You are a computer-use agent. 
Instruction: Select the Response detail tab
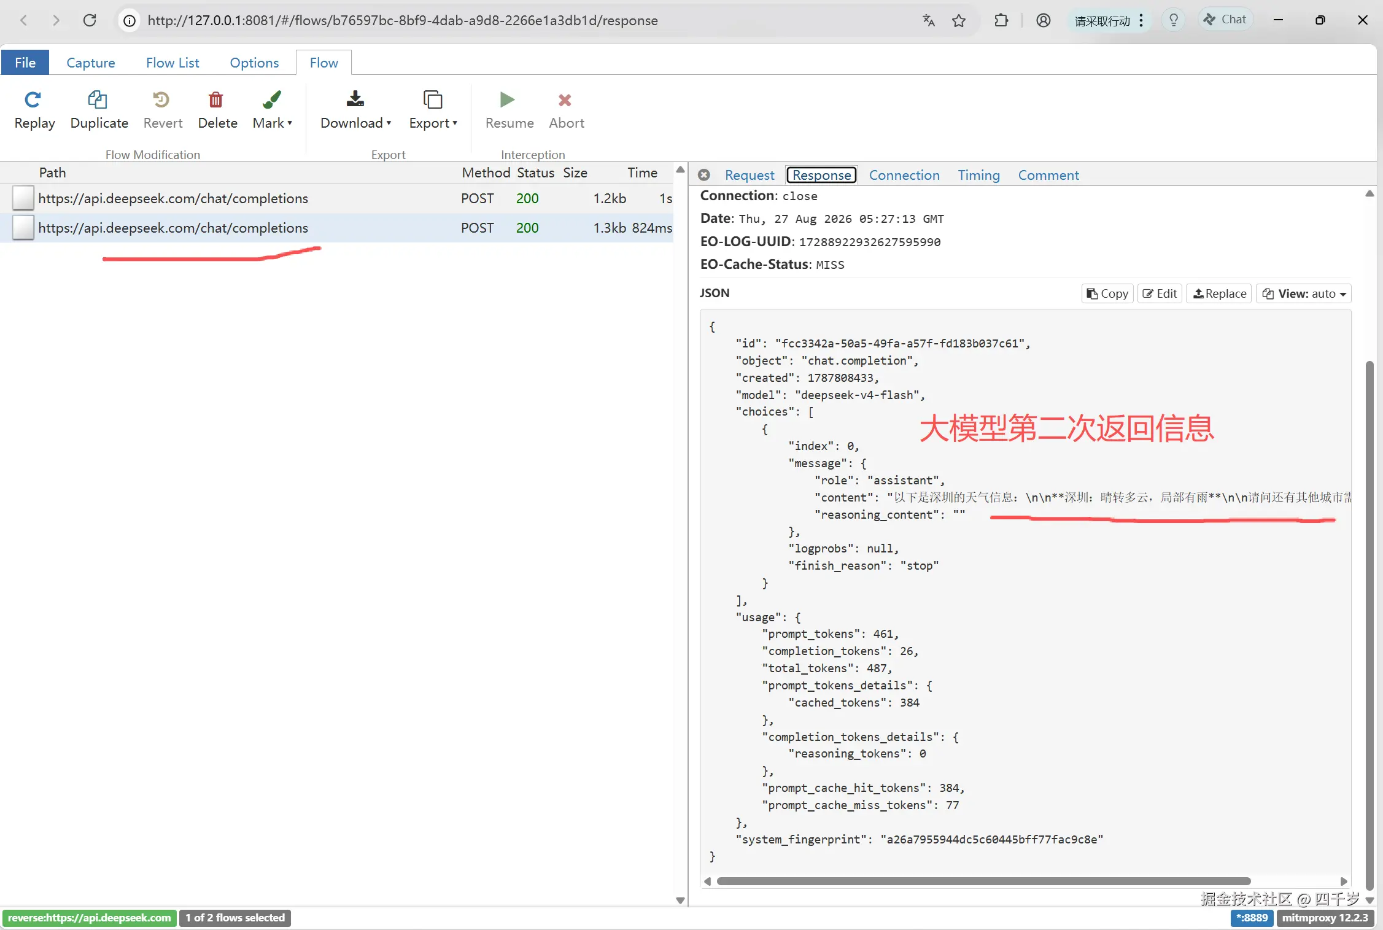click(821, 175)
